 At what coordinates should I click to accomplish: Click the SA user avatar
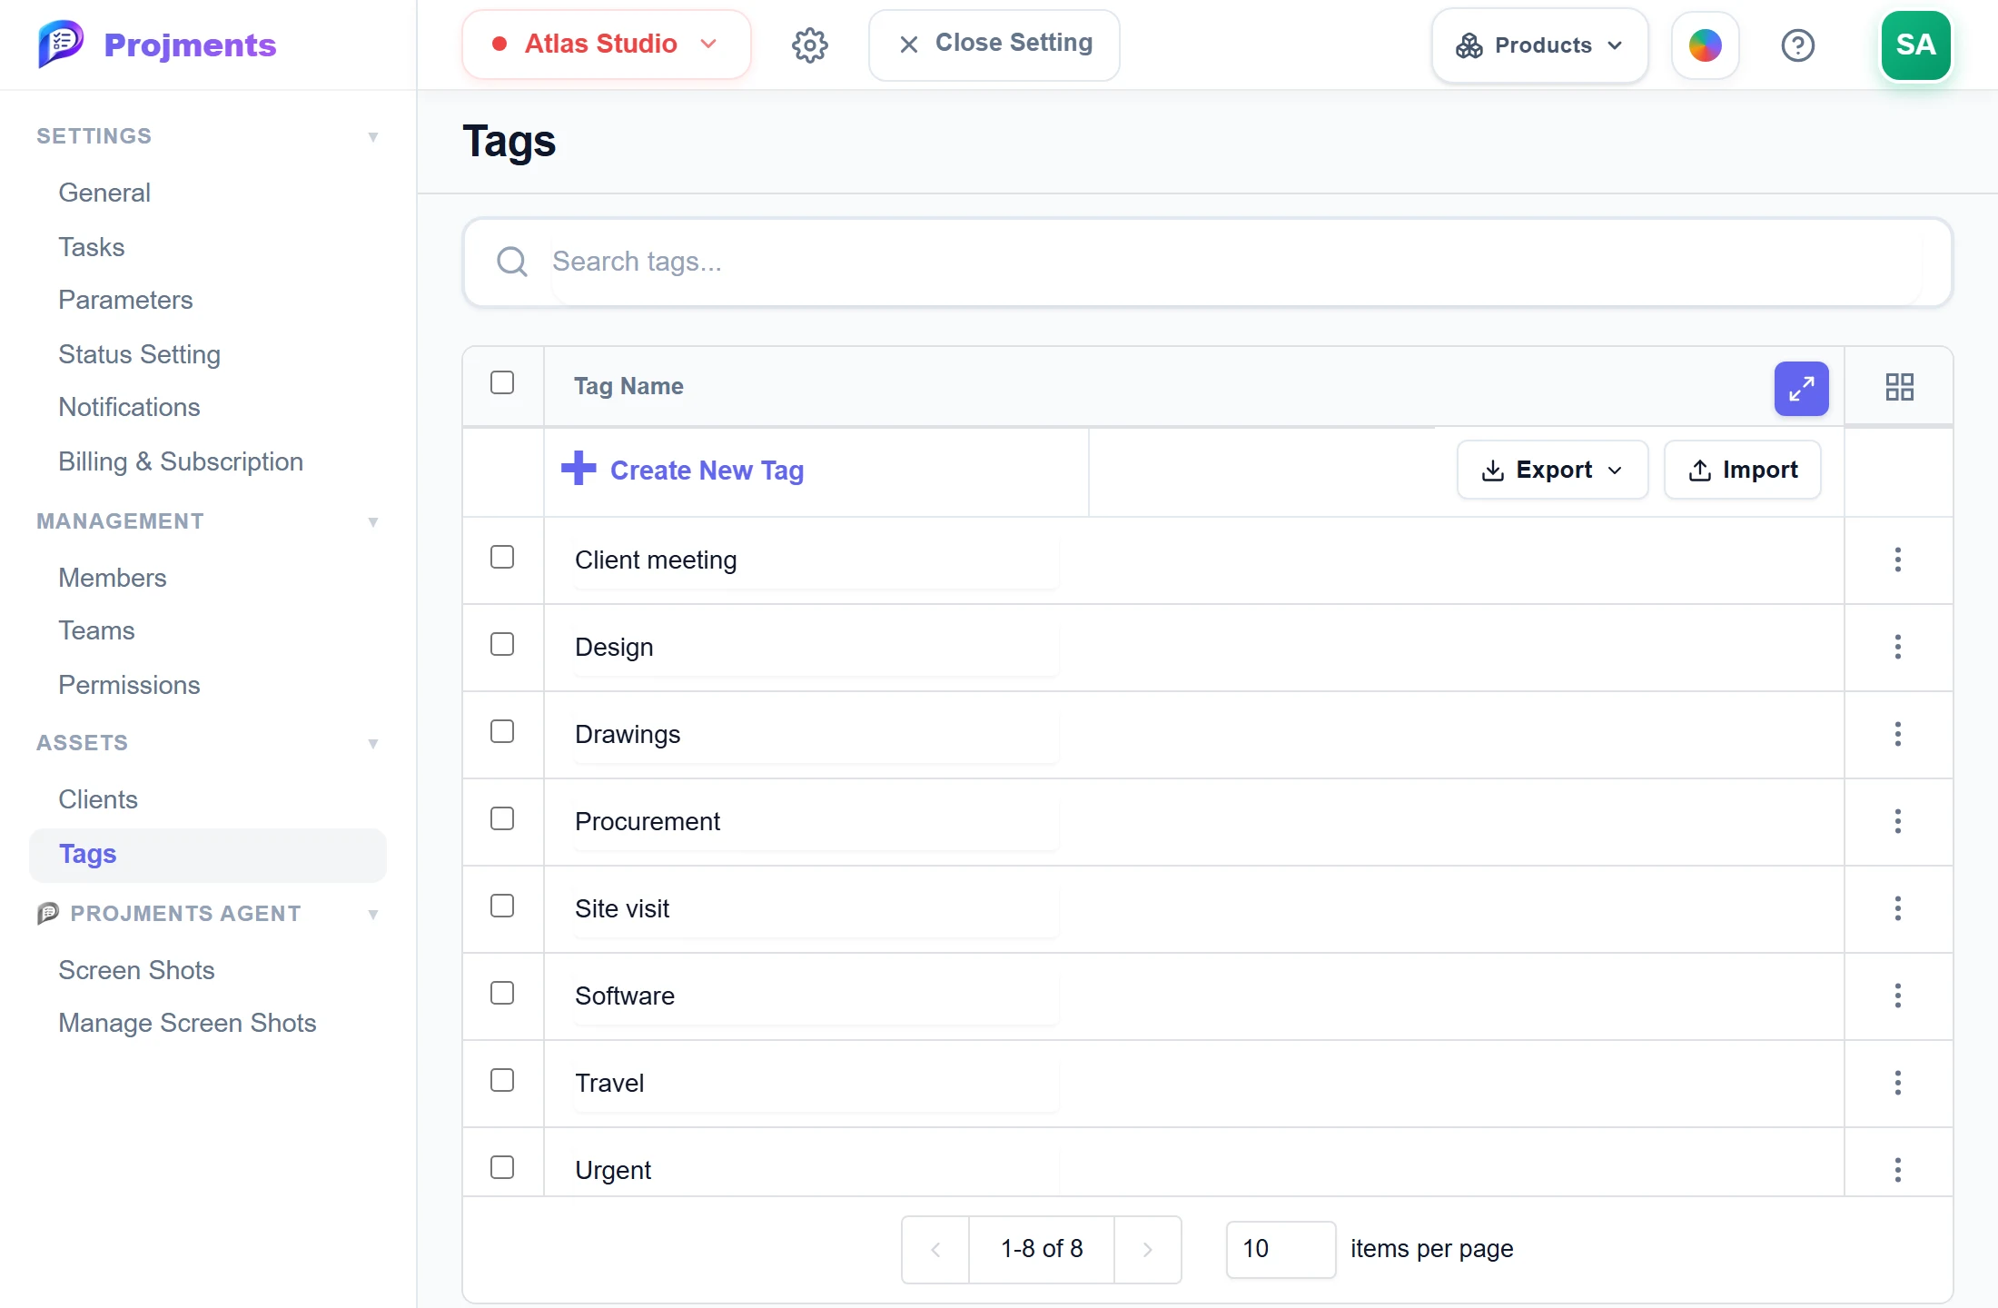[1915, 45]
